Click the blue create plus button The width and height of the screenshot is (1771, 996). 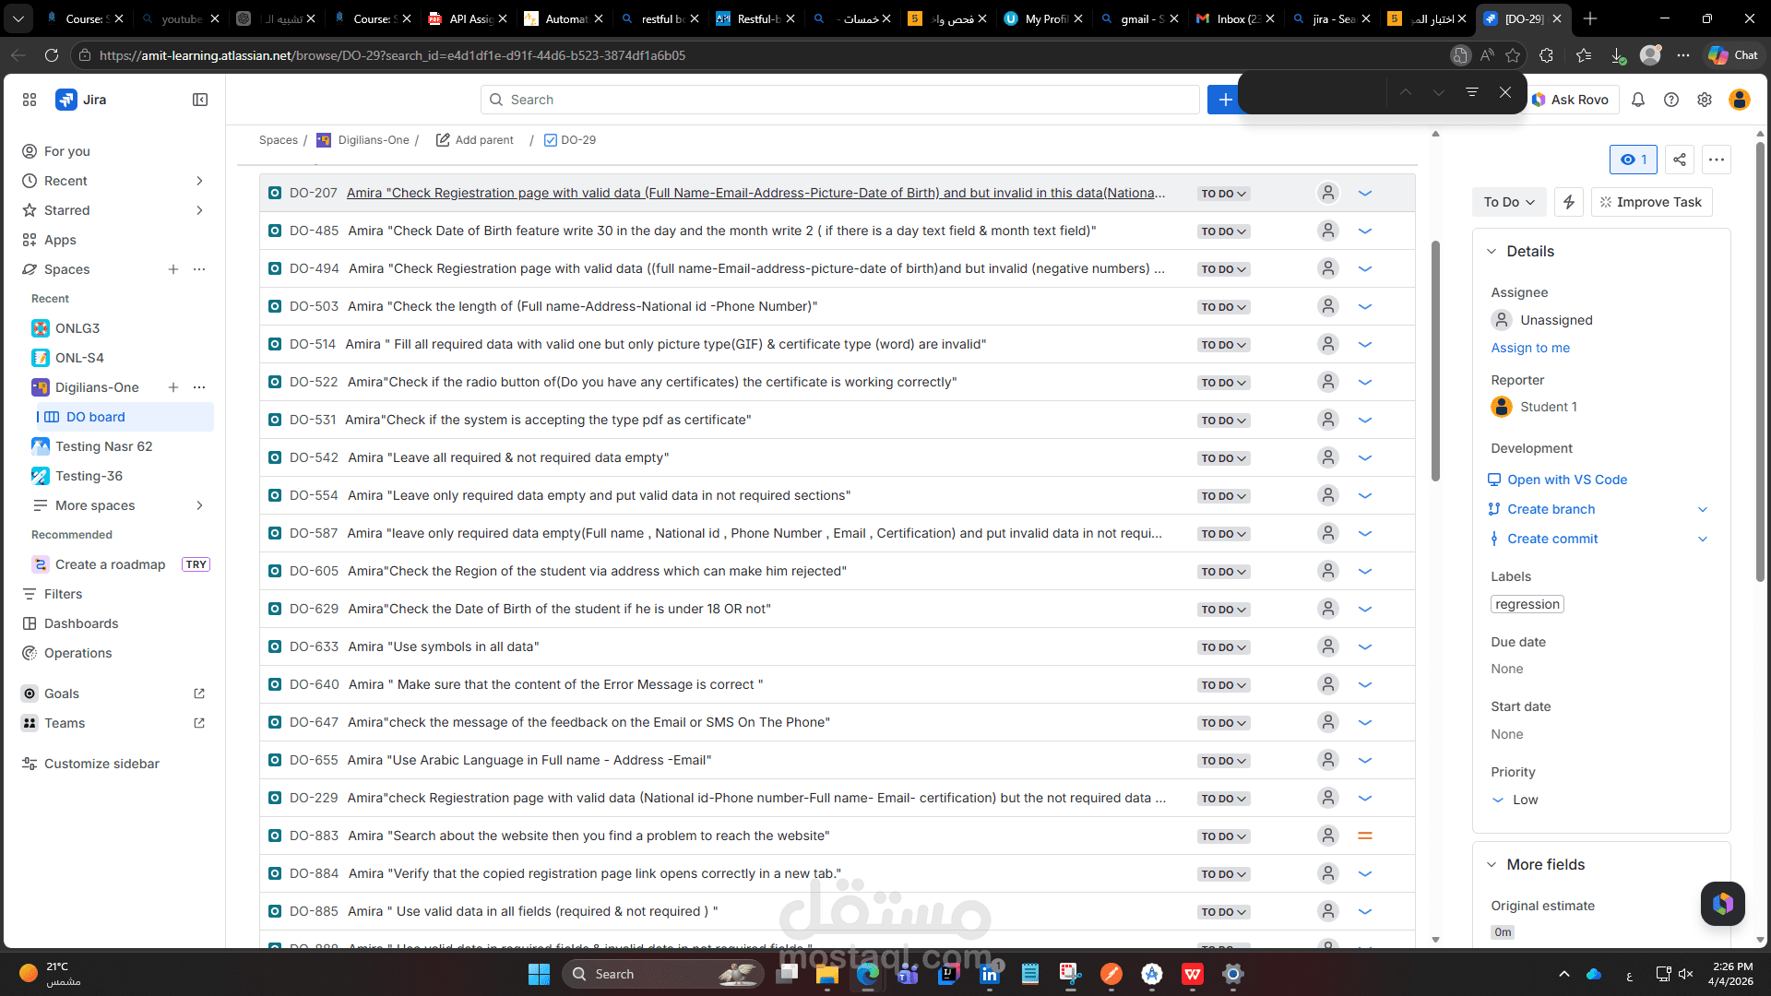1224,100
